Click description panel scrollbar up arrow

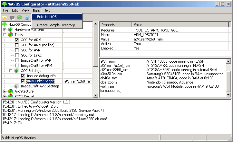click(x=228, y=61)
